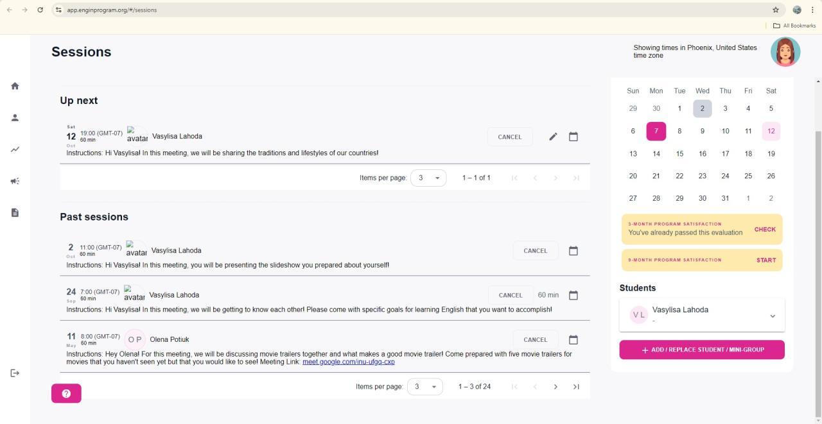Open the meet.google.com meeting link

[x=349, y=362]
